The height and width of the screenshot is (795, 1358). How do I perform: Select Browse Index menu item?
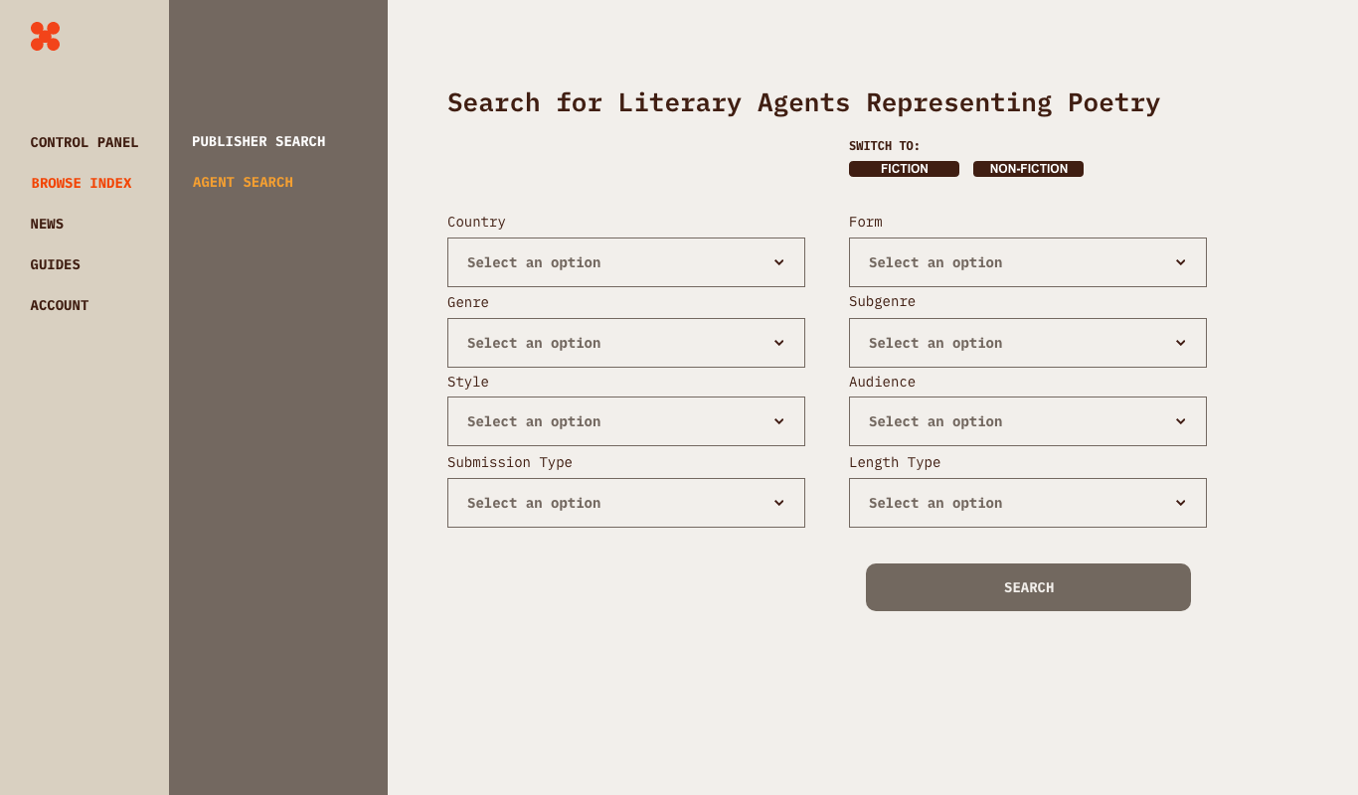pyautogui.click(x=82, y=183)
